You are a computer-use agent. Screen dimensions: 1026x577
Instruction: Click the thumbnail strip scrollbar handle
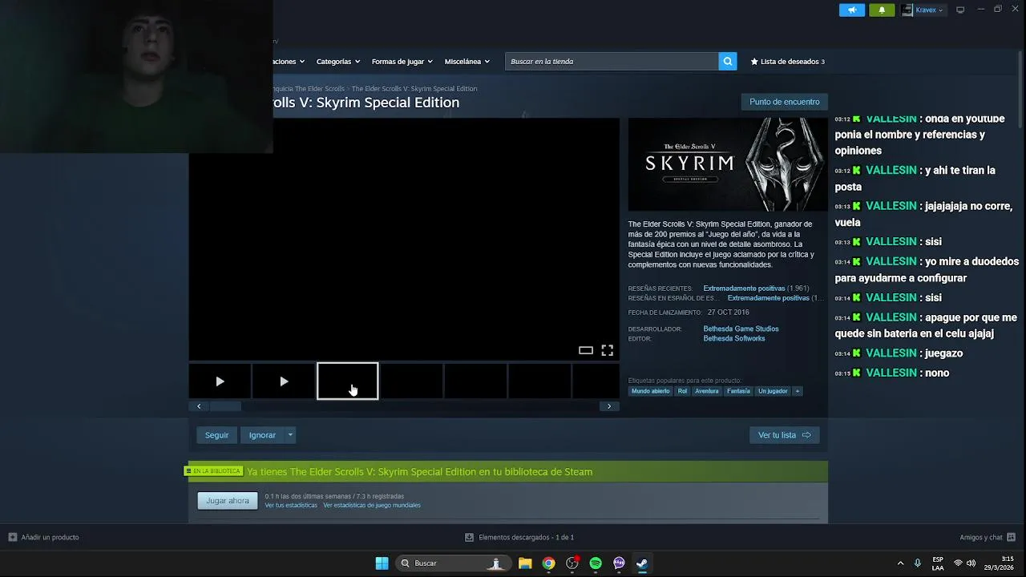(x=225, y=406)
